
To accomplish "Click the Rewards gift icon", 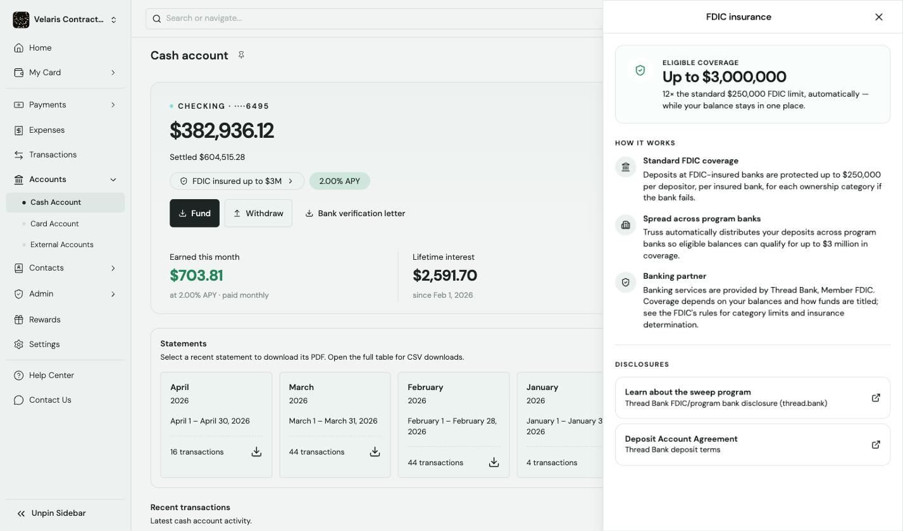I will pyautogui.click(x=19, y=320).
